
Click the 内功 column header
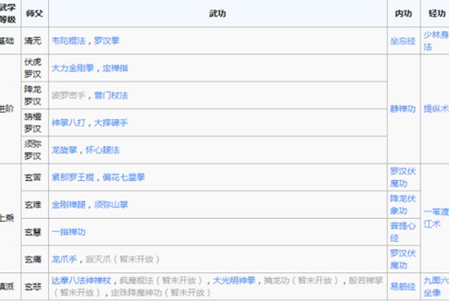pos(403,13)
